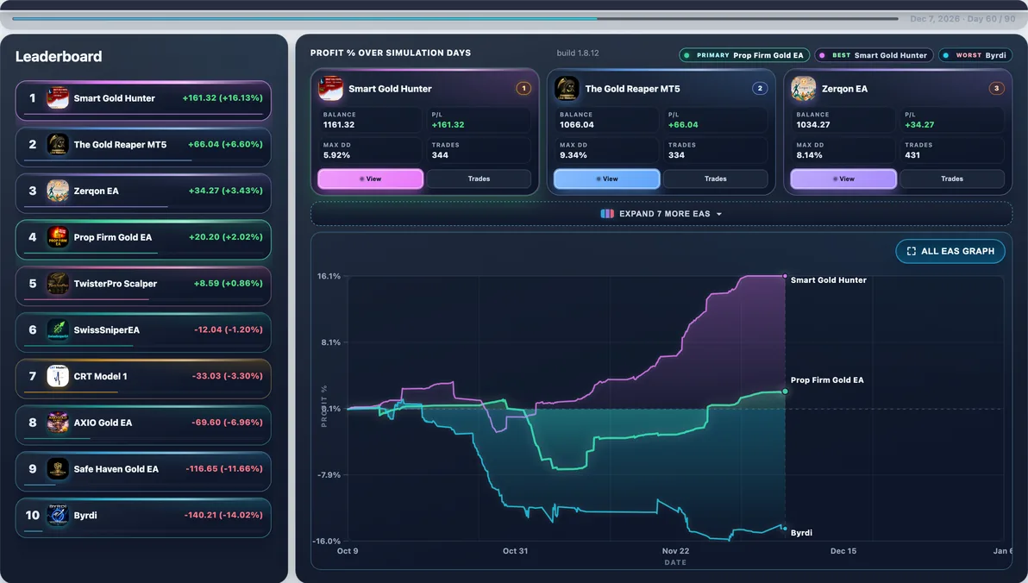The width and height of the screenshot is (1028, 583).
Task: Click Max DD value 9.34%
Action: tap(573, 155)
